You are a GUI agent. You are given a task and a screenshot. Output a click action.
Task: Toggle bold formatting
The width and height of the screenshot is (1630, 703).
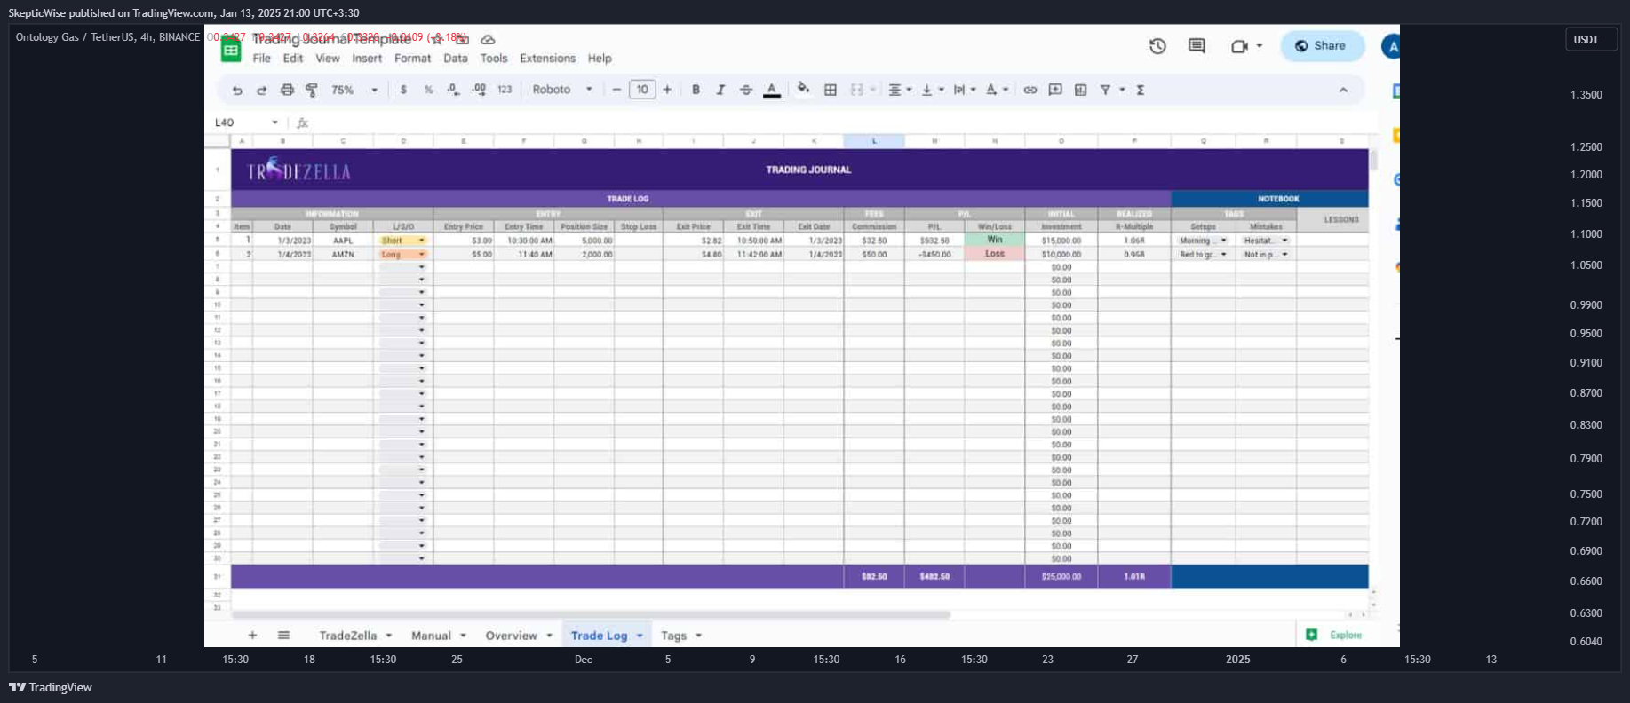(696, 90)
